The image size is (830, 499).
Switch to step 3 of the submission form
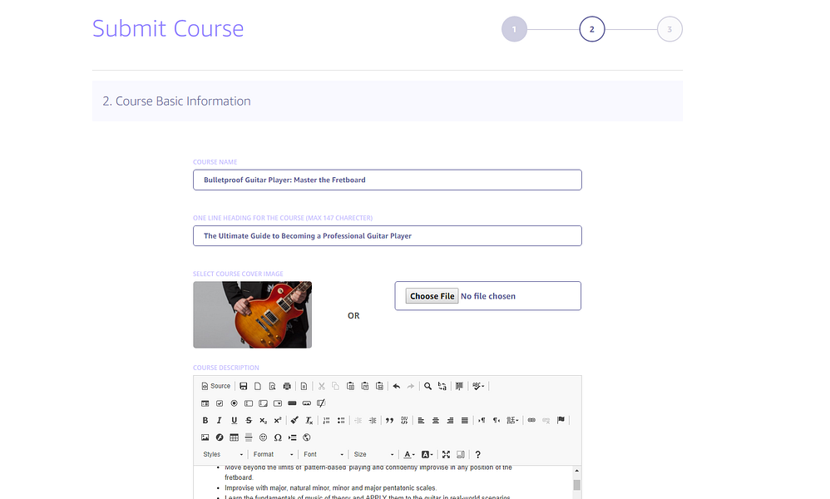(669, 28)
